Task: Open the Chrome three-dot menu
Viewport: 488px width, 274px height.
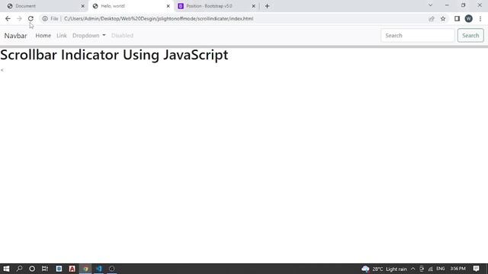Action: pyautogui.click(x=480, y=18)
